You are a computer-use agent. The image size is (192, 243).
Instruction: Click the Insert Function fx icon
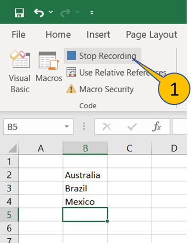click(x=156, y=126)
